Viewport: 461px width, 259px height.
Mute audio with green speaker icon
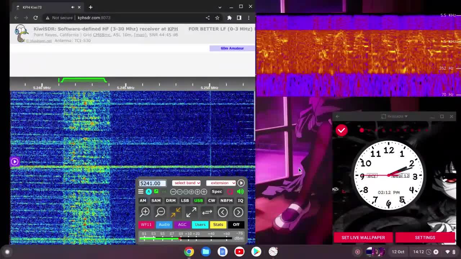coord(240,192)
